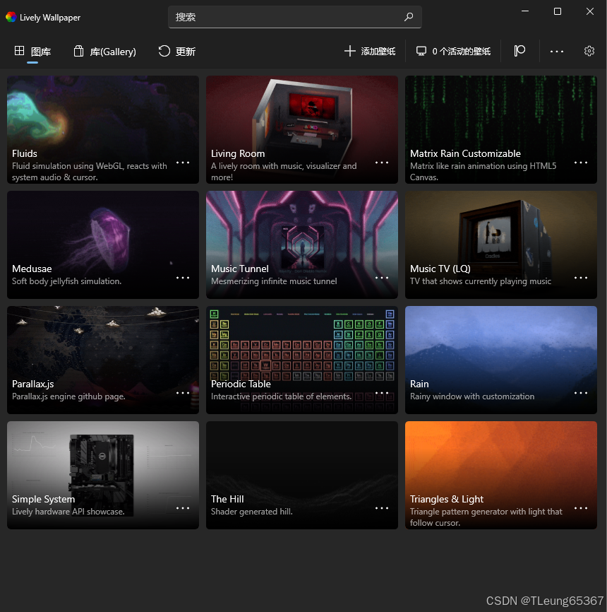Open the more options dots on Music Tunnel card

click(x=382, y=278)
